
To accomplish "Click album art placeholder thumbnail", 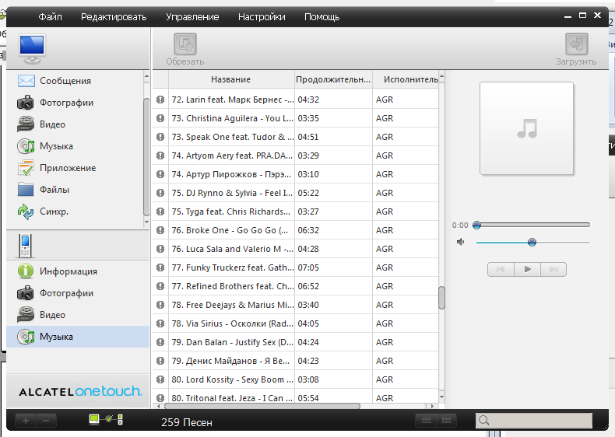I will 526,128.
